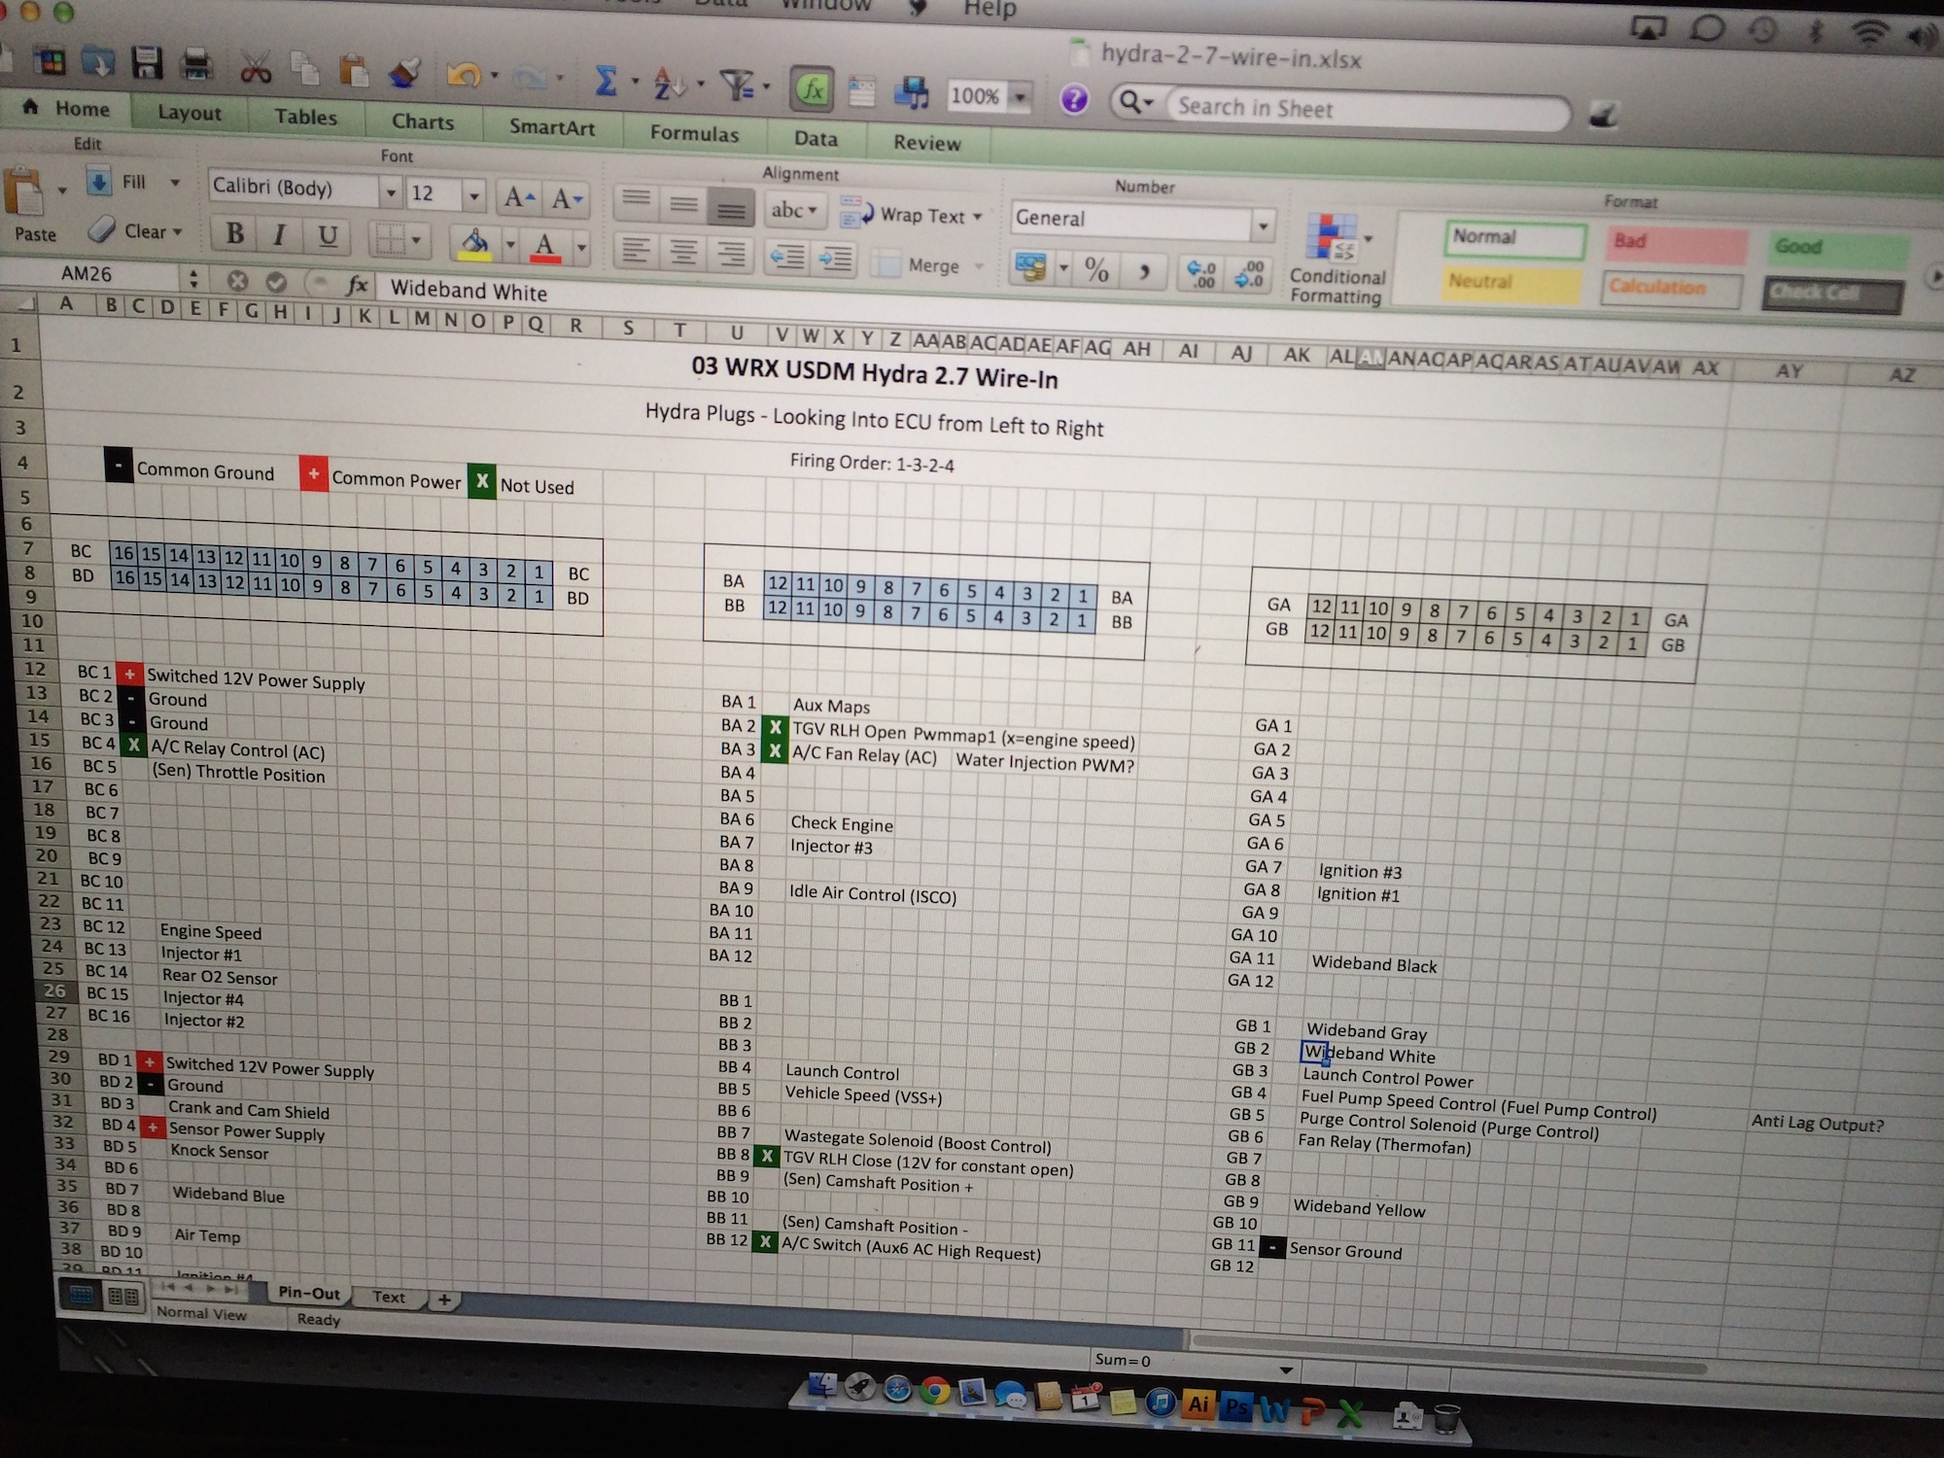Toggle Italic formatting
This screenshot has height=1458, width=1944.
pos(279,235)
